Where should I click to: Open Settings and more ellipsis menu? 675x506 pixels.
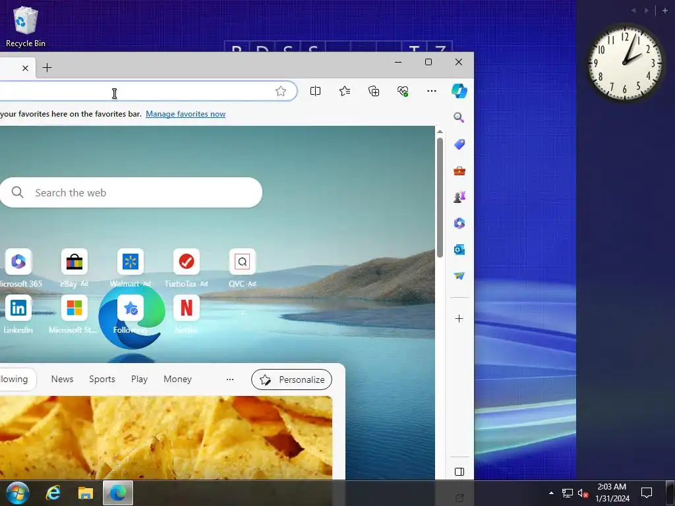pyautogui.click(x=431, y=91)
